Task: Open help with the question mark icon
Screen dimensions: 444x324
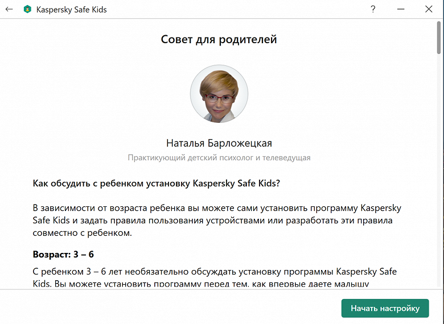Action: tap(373, 9)
